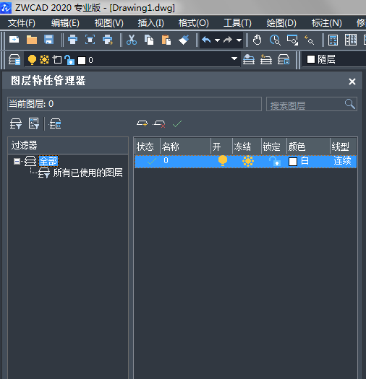Toggle freeze sun icon for layer 0

point(248,161)
